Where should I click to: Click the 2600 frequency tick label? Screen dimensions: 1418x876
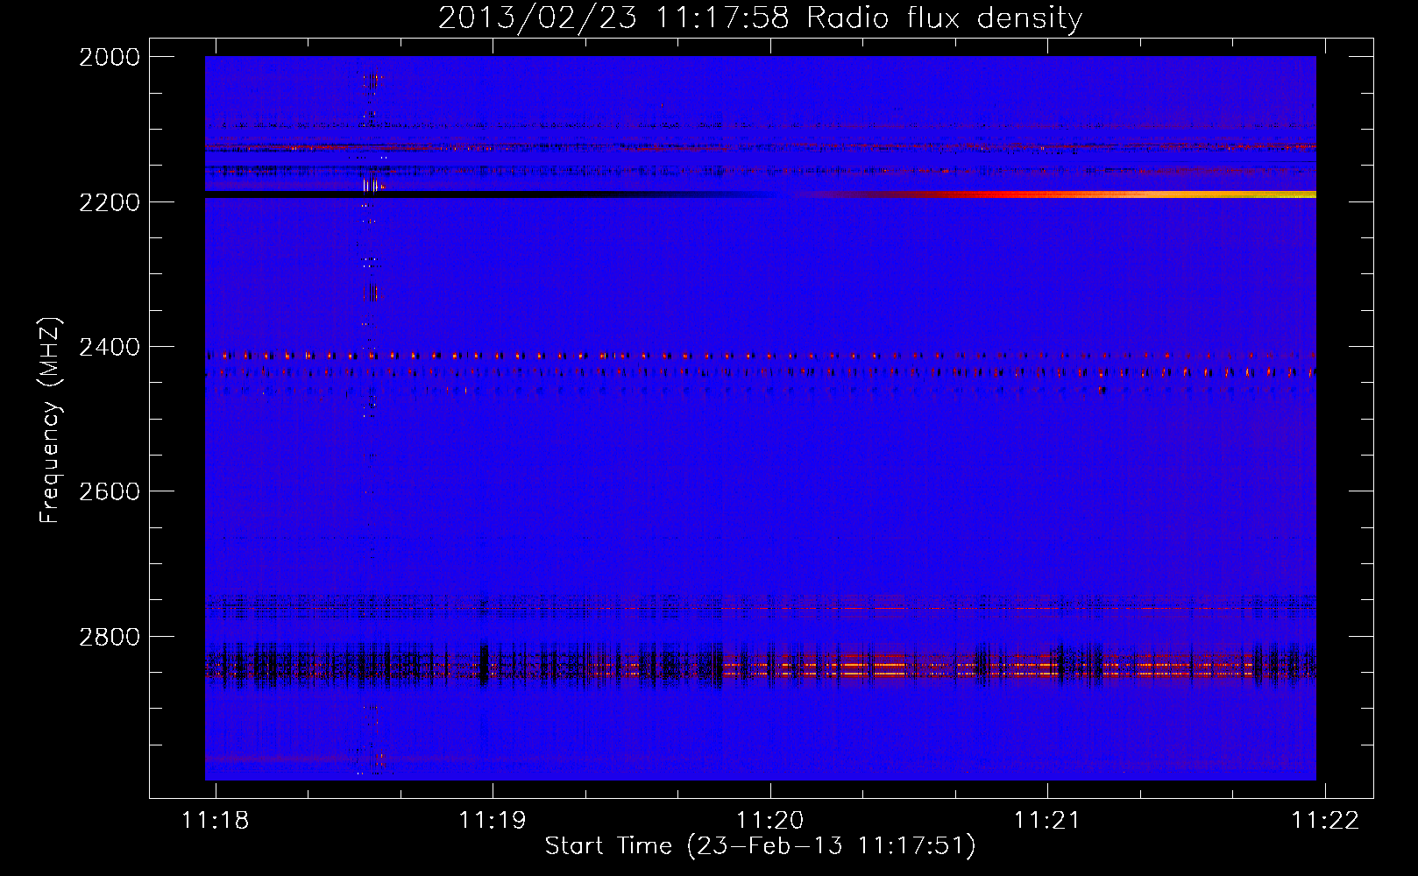[110, 491]
